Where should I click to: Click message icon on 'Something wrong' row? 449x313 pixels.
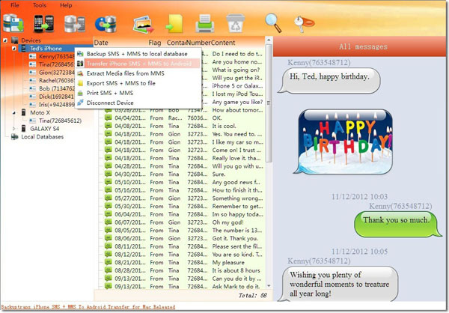[x=109, y=198]
